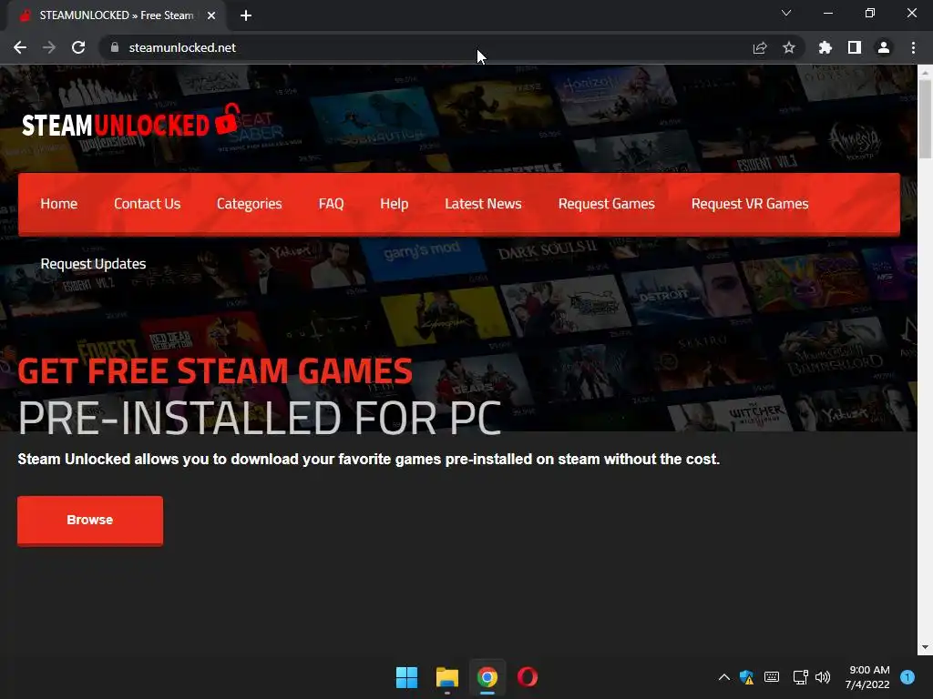Open the FAQ menu item
The height and width of the screenshot is (699, 933).
click(331, 204)
